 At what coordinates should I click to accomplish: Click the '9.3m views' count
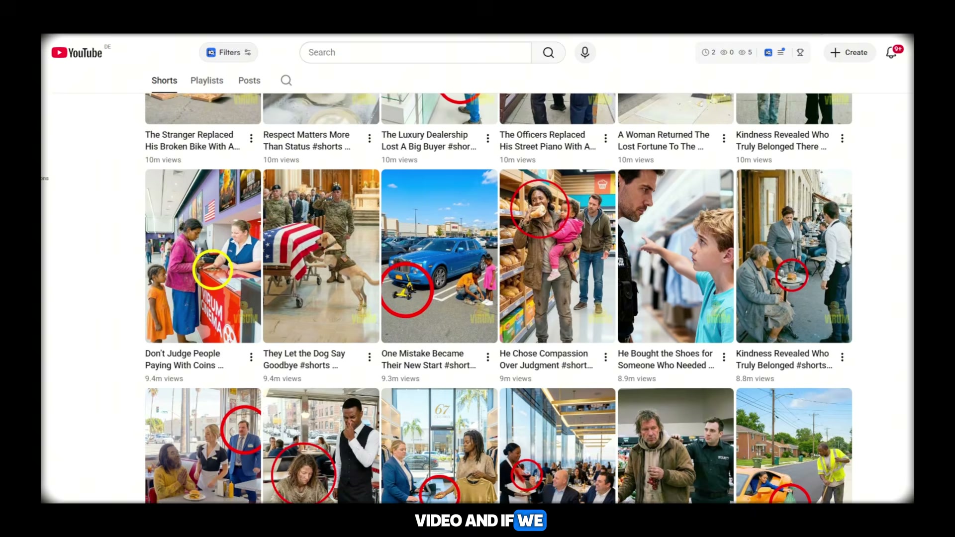point(400,379)
